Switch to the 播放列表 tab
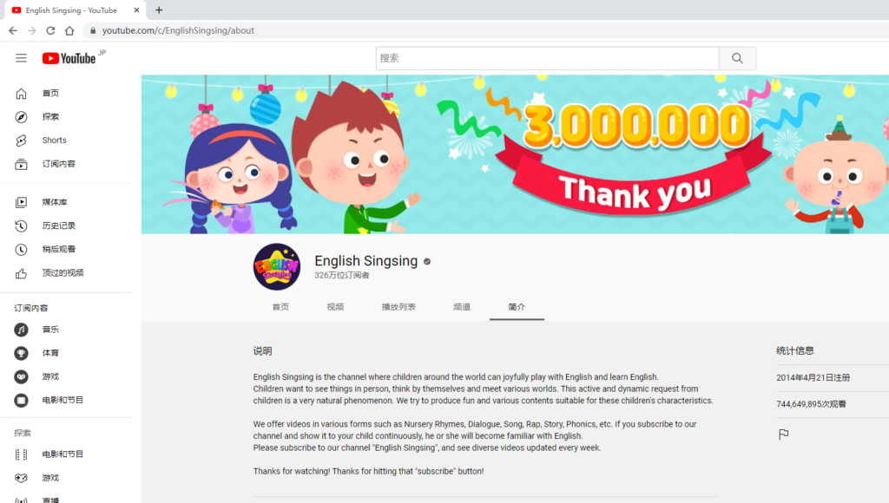 tap(398, 307)
